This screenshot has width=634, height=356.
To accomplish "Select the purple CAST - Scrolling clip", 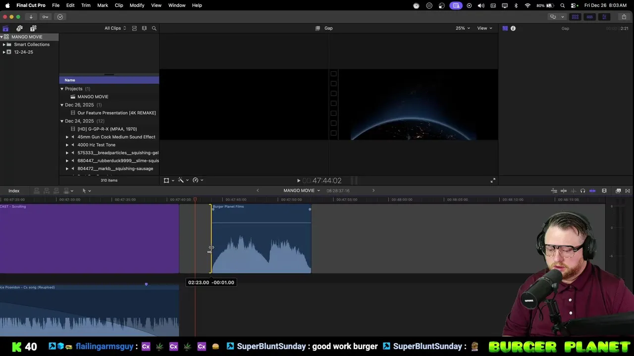I will pyautogui.click(x=89, y=238).
